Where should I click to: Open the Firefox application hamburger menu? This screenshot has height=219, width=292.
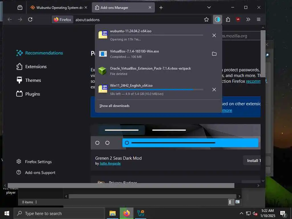(258, 19)
